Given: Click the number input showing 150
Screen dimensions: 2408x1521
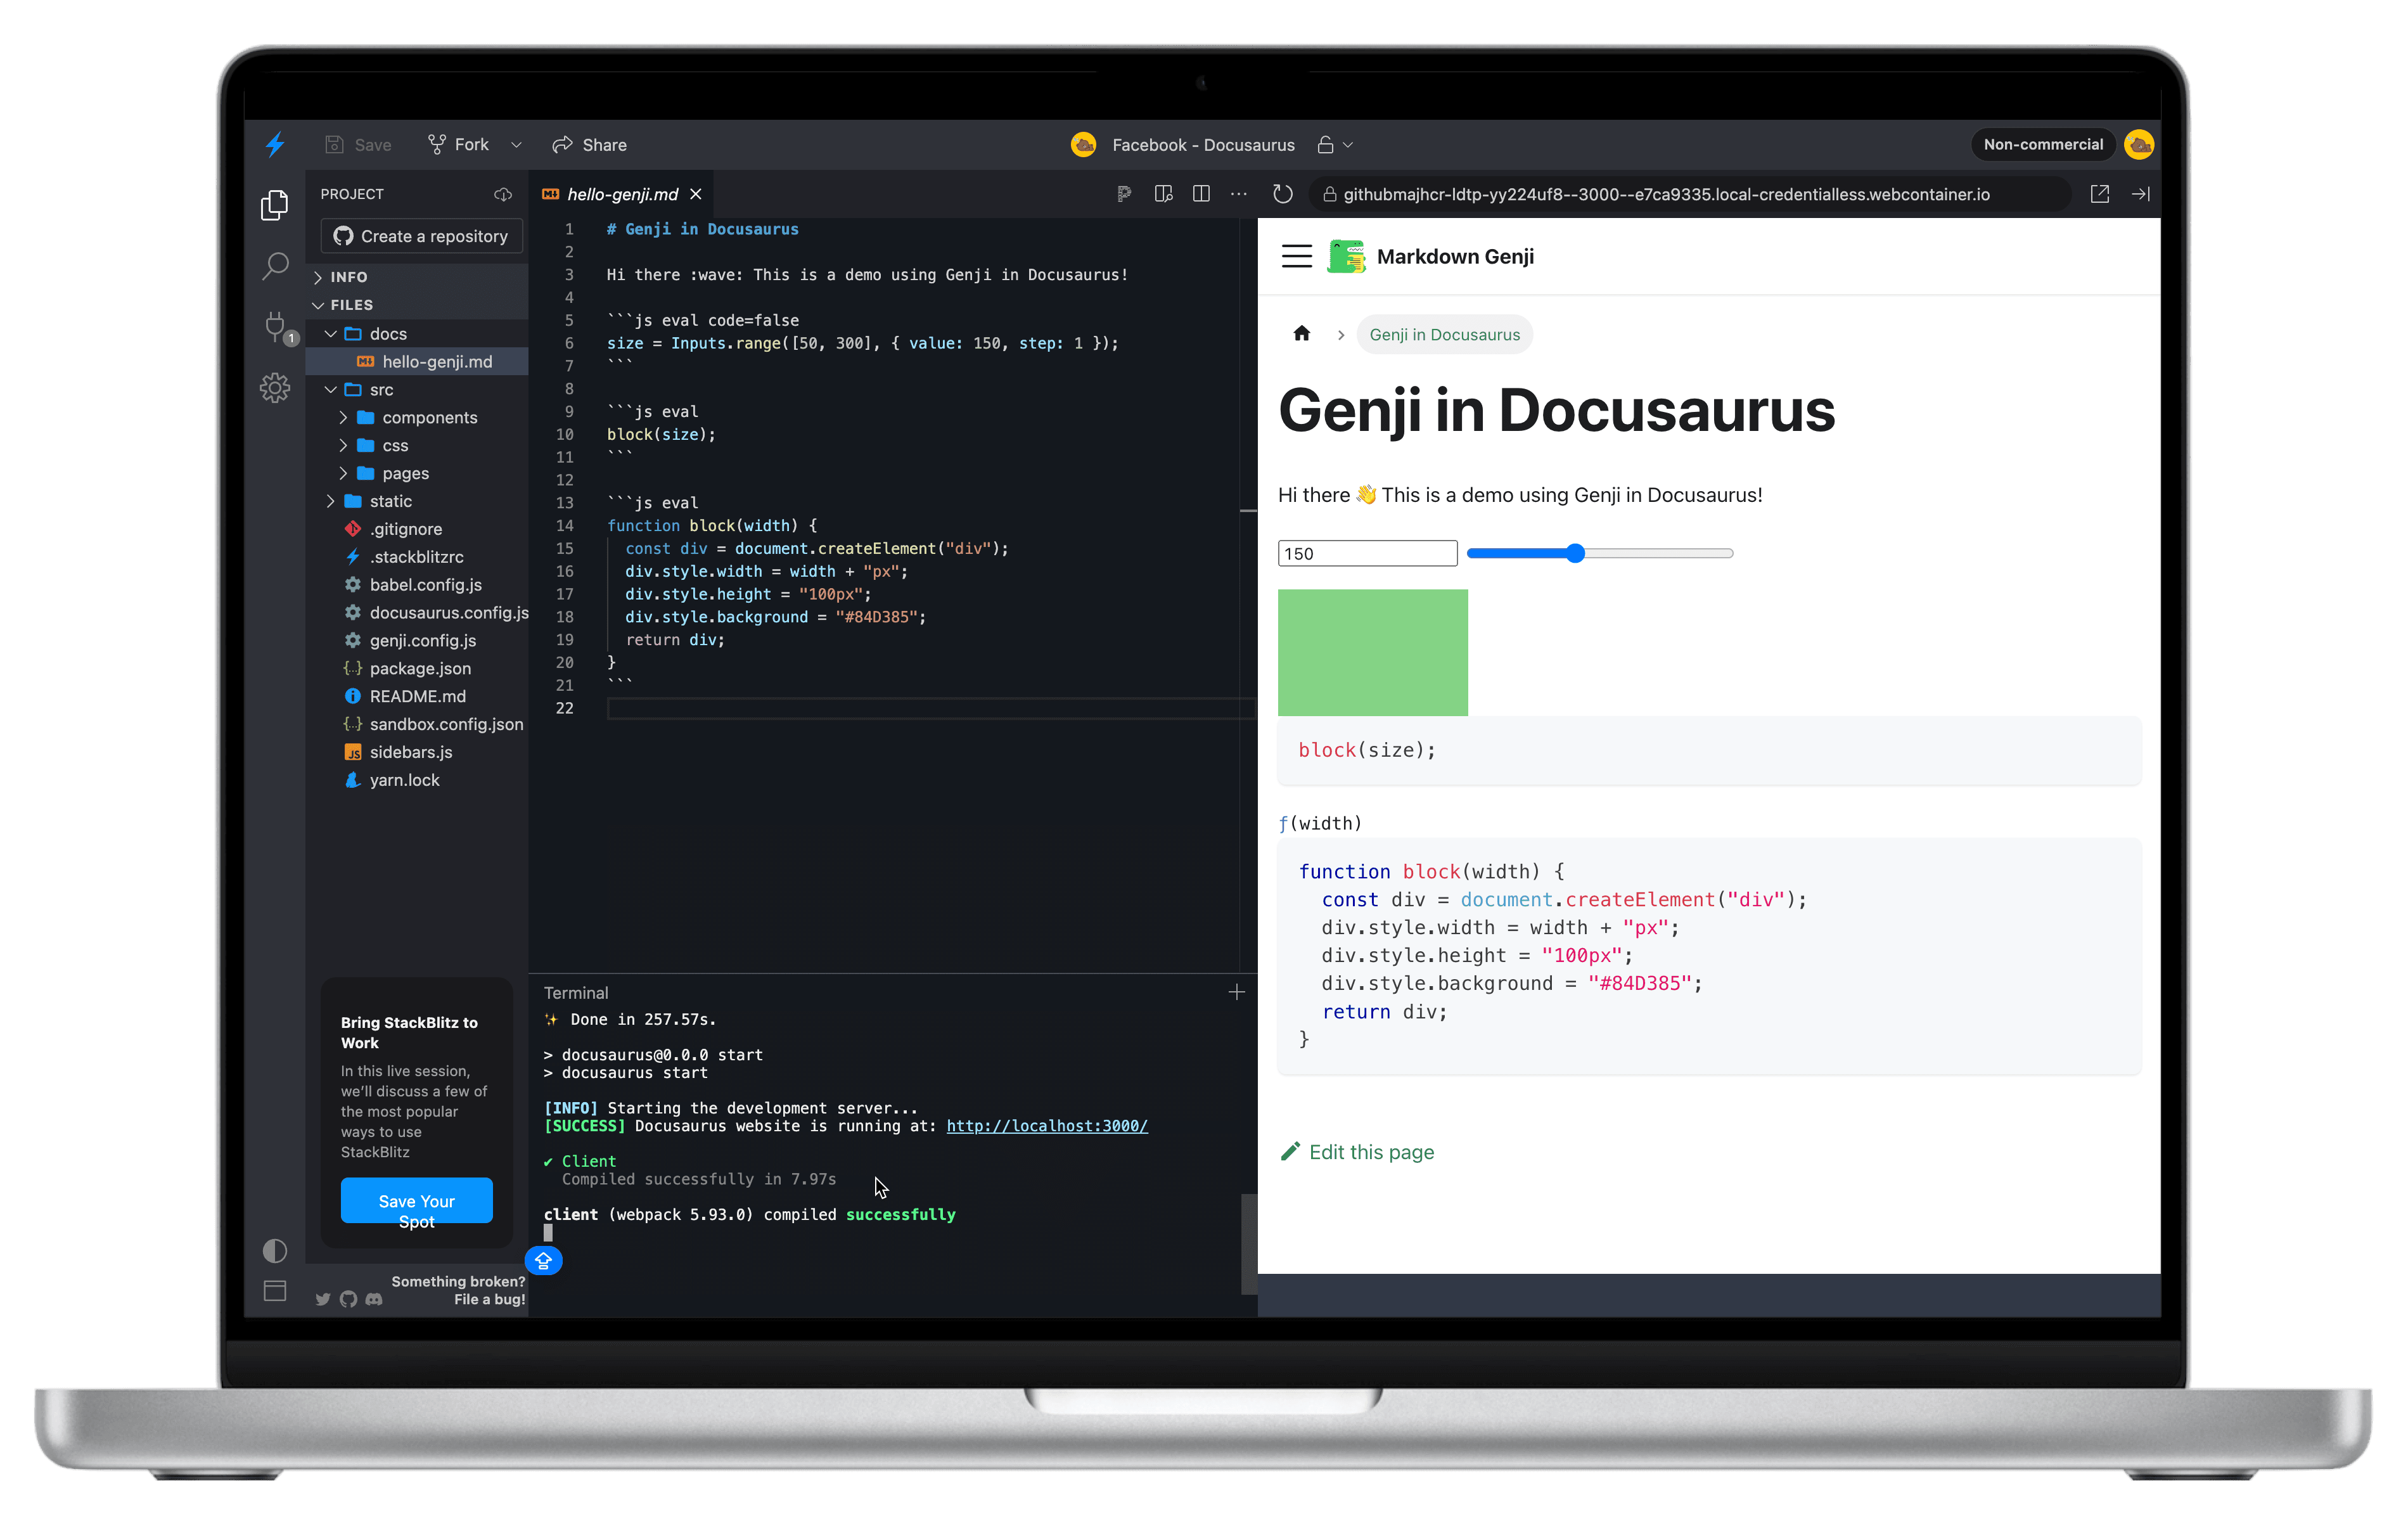Looking at the screenshot, I should pos(1367,554).
